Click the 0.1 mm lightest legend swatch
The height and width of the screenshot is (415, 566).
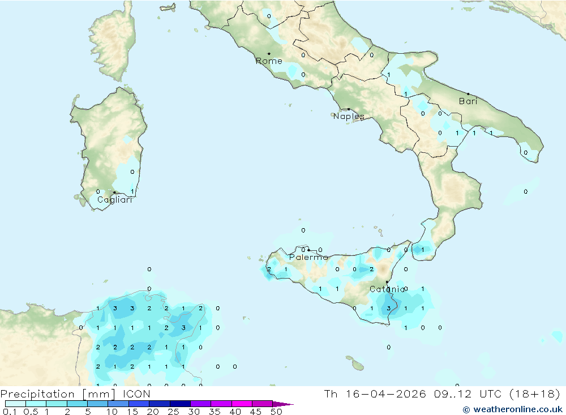[x=15, y=404]
